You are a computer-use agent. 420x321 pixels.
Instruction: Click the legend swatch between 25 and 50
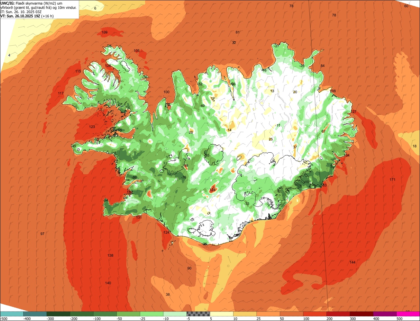[268, 314]
